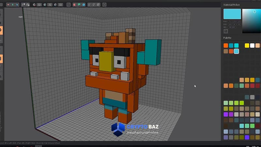261x147 pixels.
Task: Edit the third 32 dimension field
Action: (x=60, y=5)
